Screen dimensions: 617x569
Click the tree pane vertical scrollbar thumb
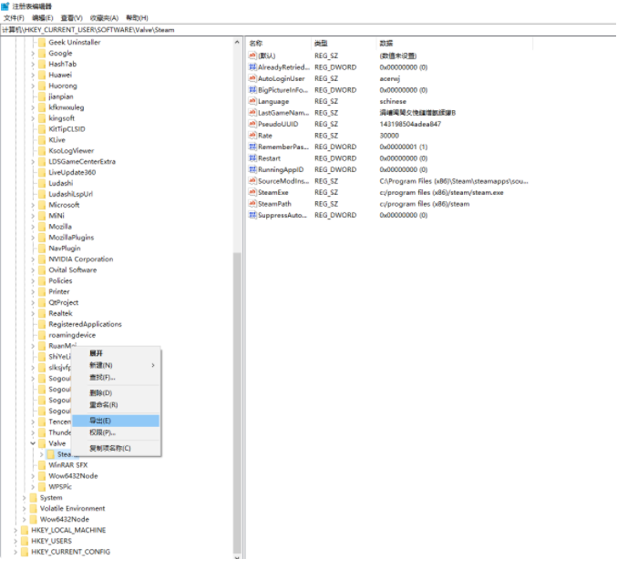(x=237, y=402)
